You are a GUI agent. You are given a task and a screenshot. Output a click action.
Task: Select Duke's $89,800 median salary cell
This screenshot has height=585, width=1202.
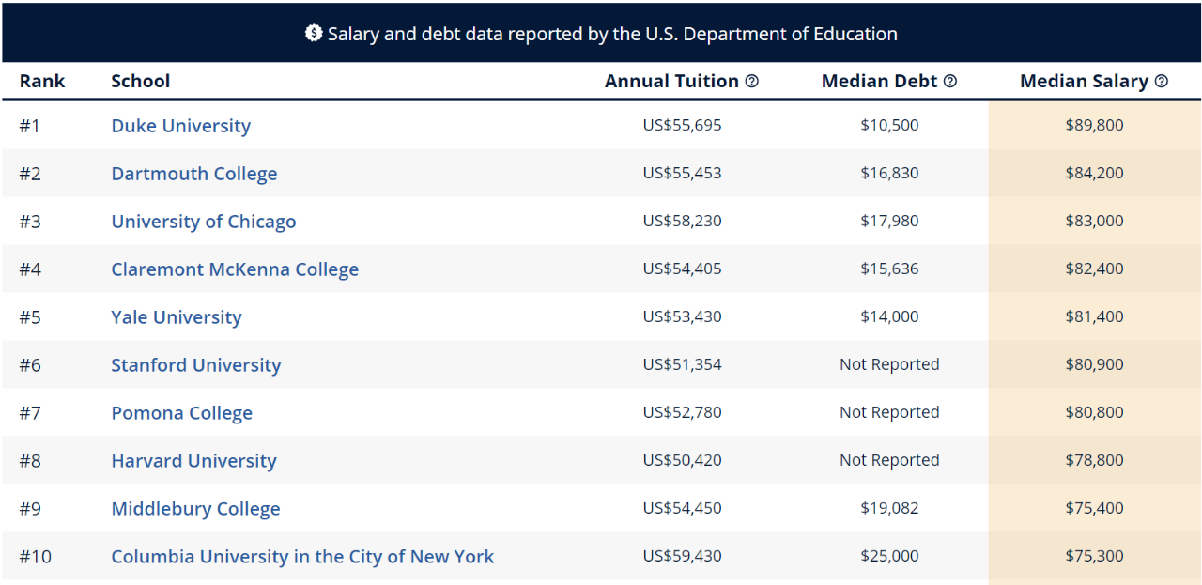[x=1095, y=125]
